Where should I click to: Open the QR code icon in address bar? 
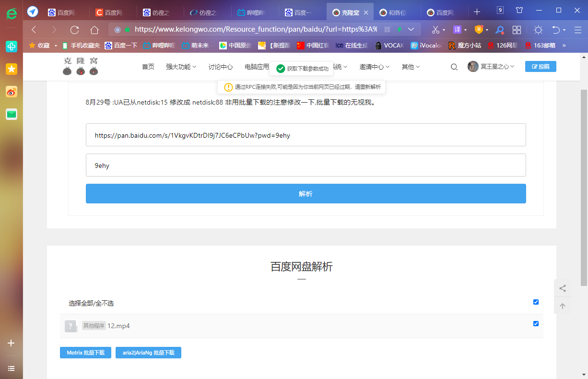tap(388, 30)
